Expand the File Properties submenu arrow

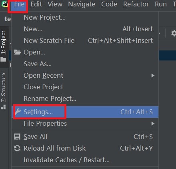click(x=153, y=123)
